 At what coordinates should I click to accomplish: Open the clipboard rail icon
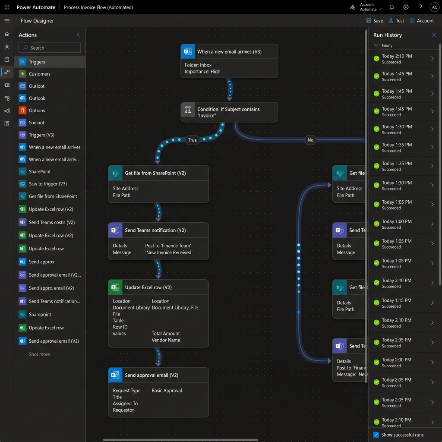pyautogui.click(x=7, y=59)
